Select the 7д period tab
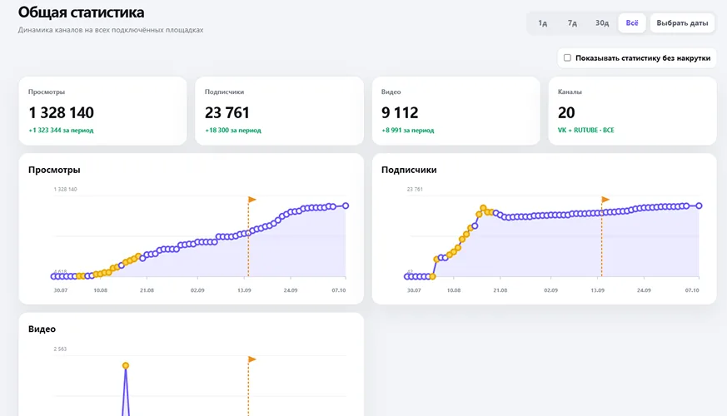Viewport: 727px width, 416px height. point(572,23)
